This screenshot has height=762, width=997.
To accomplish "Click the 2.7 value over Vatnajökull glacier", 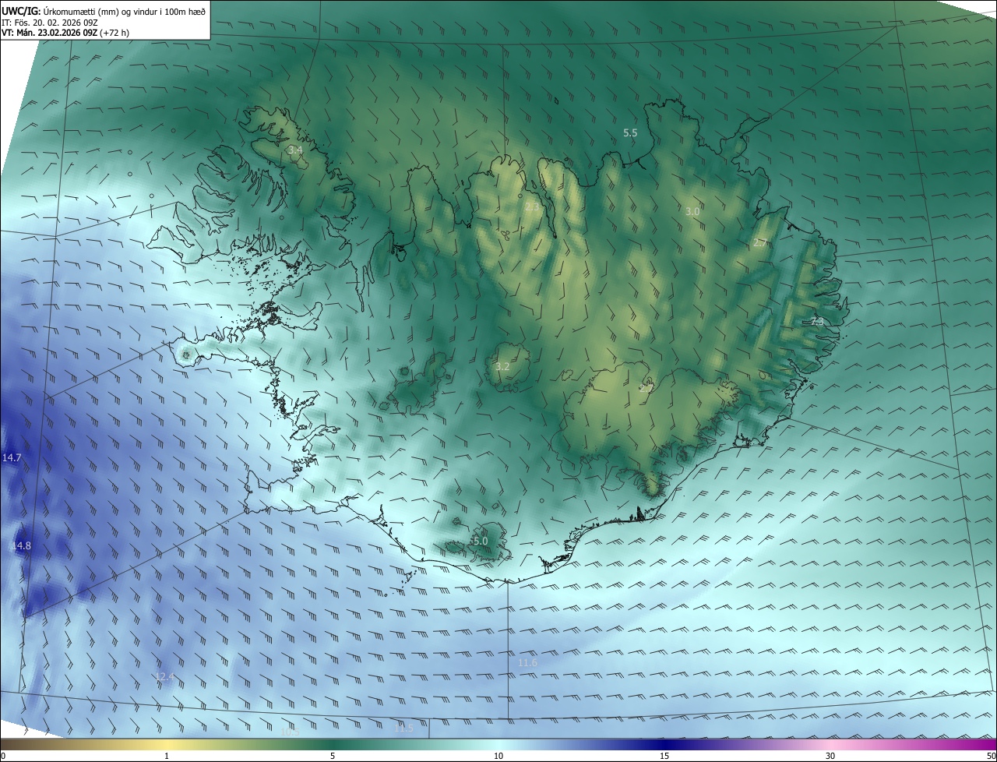I will click(x=646, y=387).
